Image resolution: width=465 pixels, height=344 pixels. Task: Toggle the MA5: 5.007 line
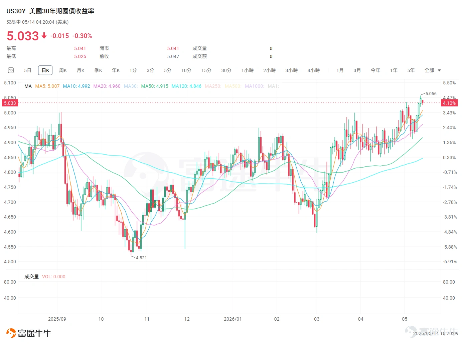click(x=47, y=86)
